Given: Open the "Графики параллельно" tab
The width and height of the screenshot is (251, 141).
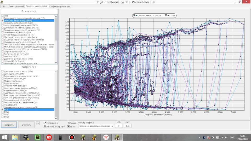Looking at the screenshot, I should tap(60, 6).
